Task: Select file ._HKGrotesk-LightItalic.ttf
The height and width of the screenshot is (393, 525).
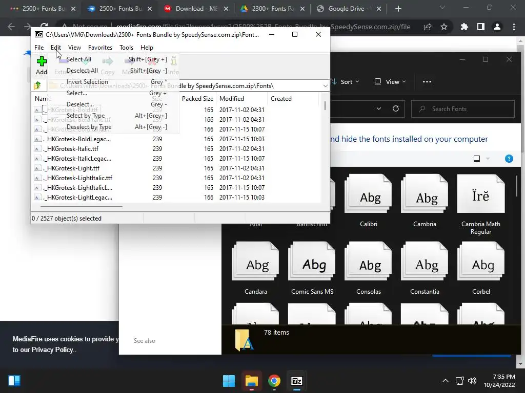Action: pos(78,178)
